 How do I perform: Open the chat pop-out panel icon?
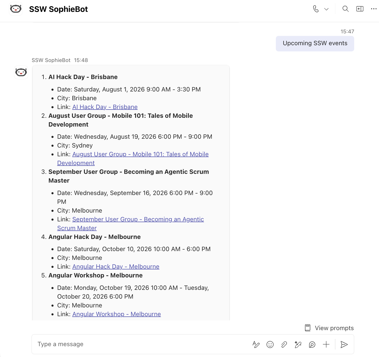click(360, 9)
